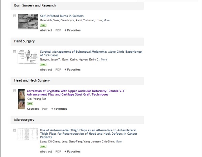
Task: Click BUY icon under Subungual Melanoma article
Action: click(x=43, y=64)
